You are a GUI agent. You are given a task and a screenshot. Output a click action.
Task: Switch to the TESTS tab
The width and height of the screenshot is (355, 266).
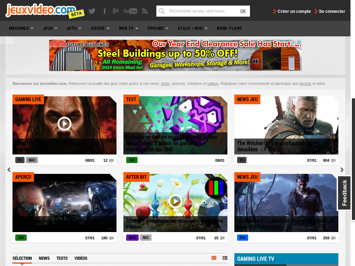[62, 258]
